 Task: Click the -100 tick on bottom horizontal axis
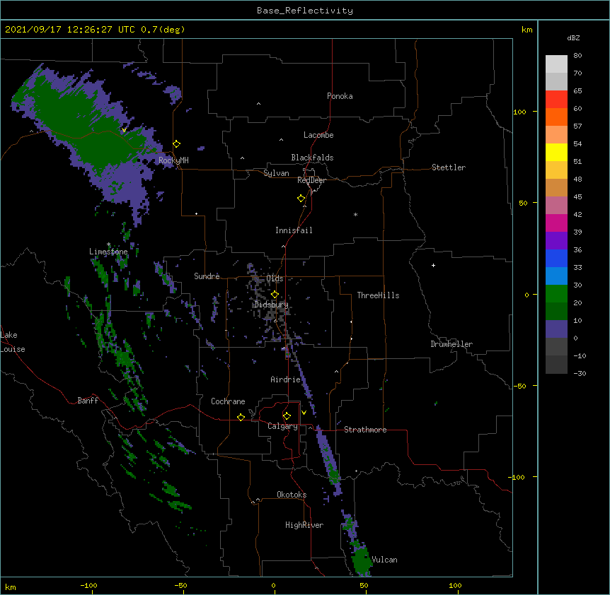(88, 585)
